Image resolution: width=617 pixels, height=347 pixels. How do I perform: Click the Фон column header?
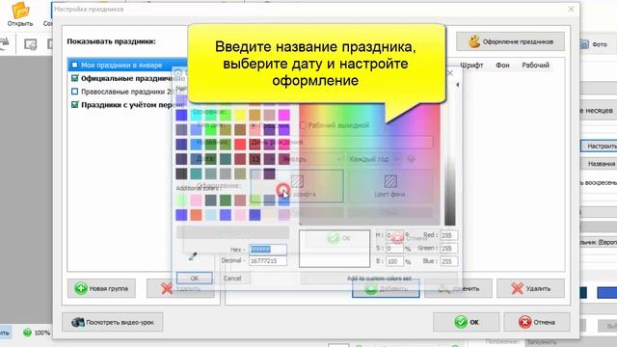[502, 66]
